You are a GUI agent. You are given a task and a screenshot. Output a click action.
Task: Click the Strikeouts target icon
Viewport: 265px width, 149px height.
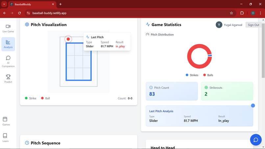206,87
